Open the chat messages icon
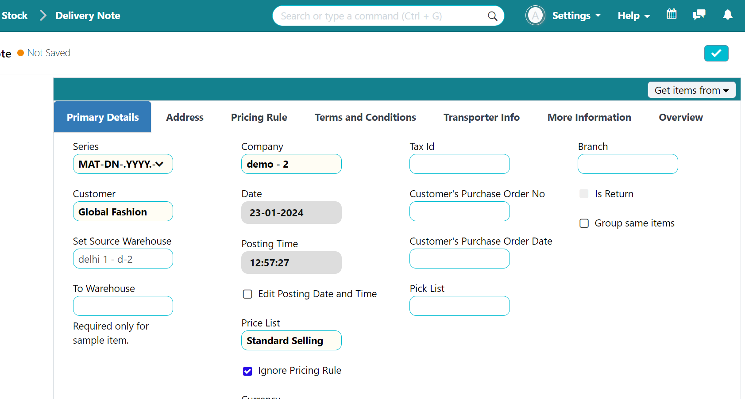Viewport: 745px width, 399px height. coord(699,15)
